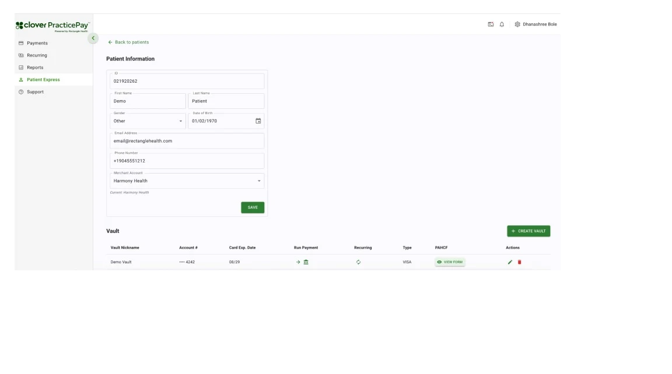Click the Card Exp. Date column header
This screenshot has height=374, width=672.
[242, 248]
